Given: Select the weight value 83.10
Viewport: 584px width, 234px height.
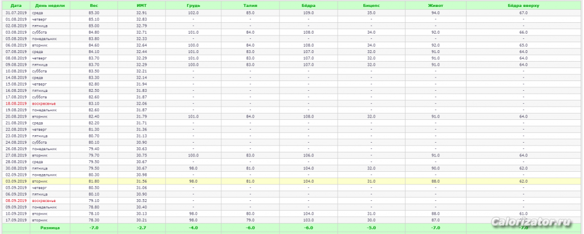Looking at the screenshot, I should (94, 103).
